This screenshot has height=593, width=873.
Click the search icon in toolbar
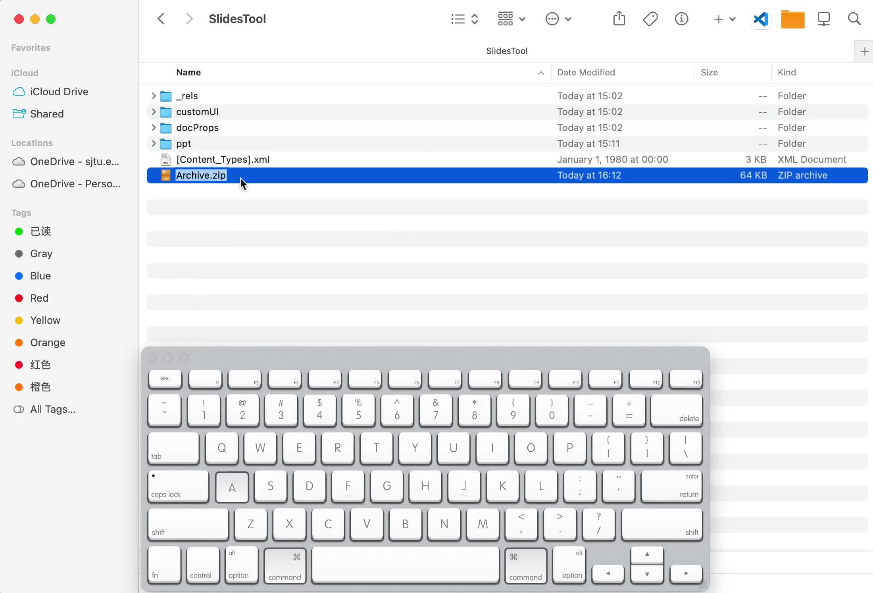tap(854, 19)
